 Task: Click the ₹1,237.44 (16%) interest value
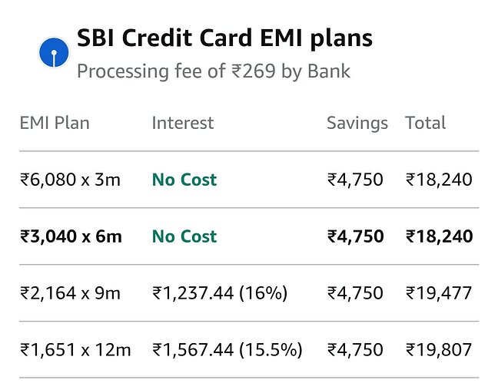pyautogui.click(x=220, y=293)
